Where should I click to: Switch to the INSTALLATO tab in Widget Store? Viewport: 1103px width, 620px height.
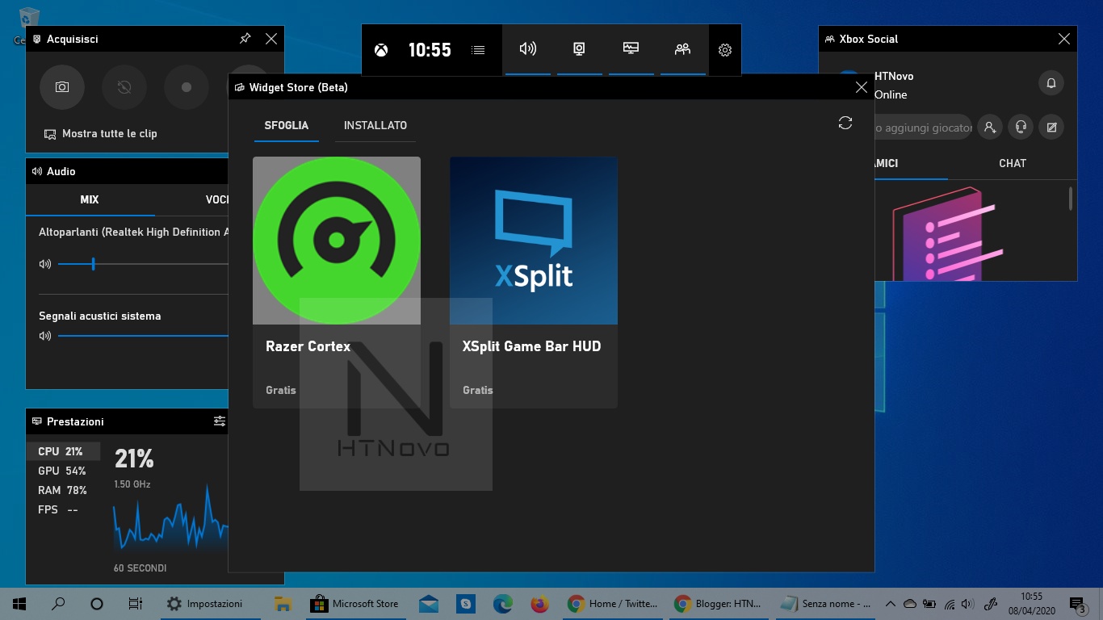pos(375,125)
